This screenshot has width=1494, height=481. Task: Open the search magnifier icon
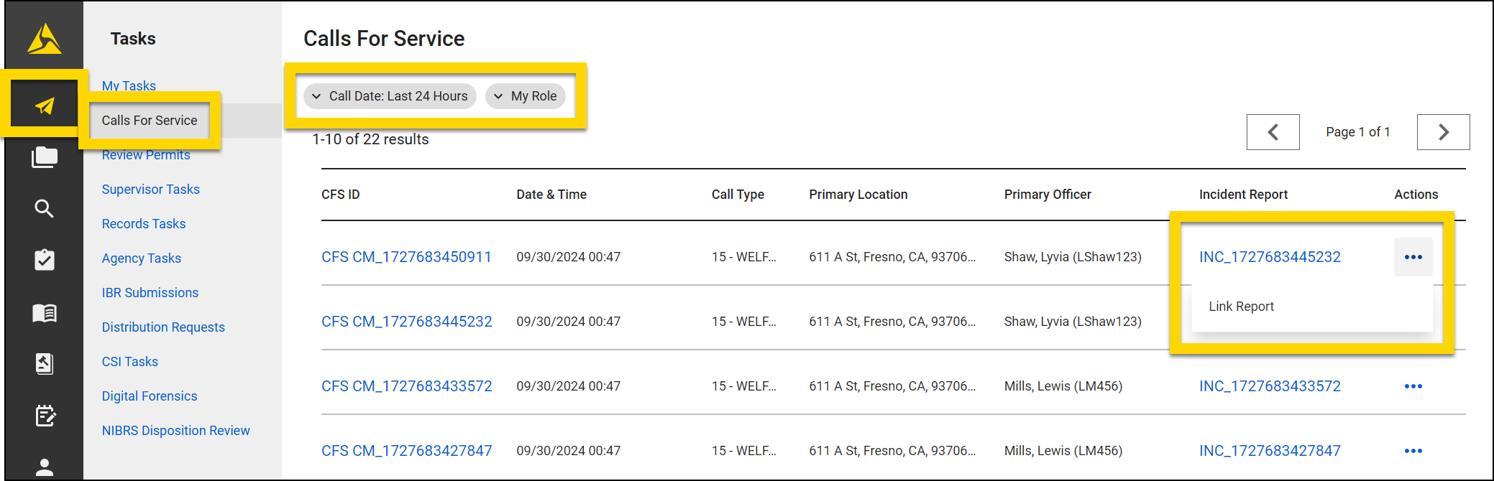click(x=45, y=209)
